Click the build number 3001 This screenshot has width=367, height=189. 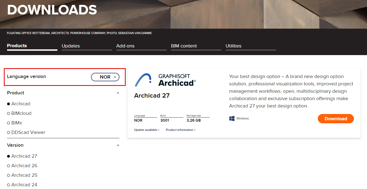[165, 120]
